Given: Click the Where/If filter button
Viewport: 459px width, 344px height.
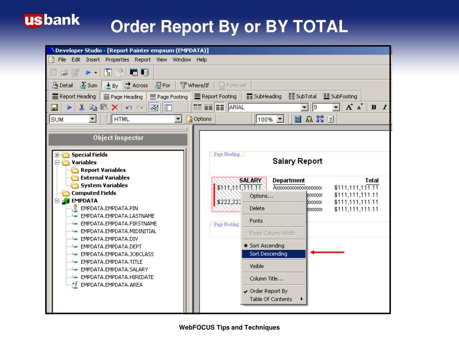Looking at the screenshot, I should (195, 85).
